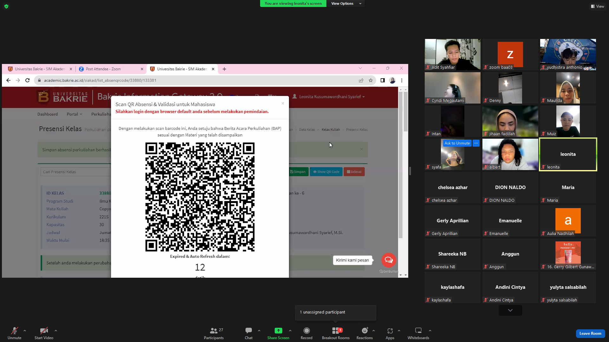
Task: Click the QR code image
Action: click(x=200, y=197)
